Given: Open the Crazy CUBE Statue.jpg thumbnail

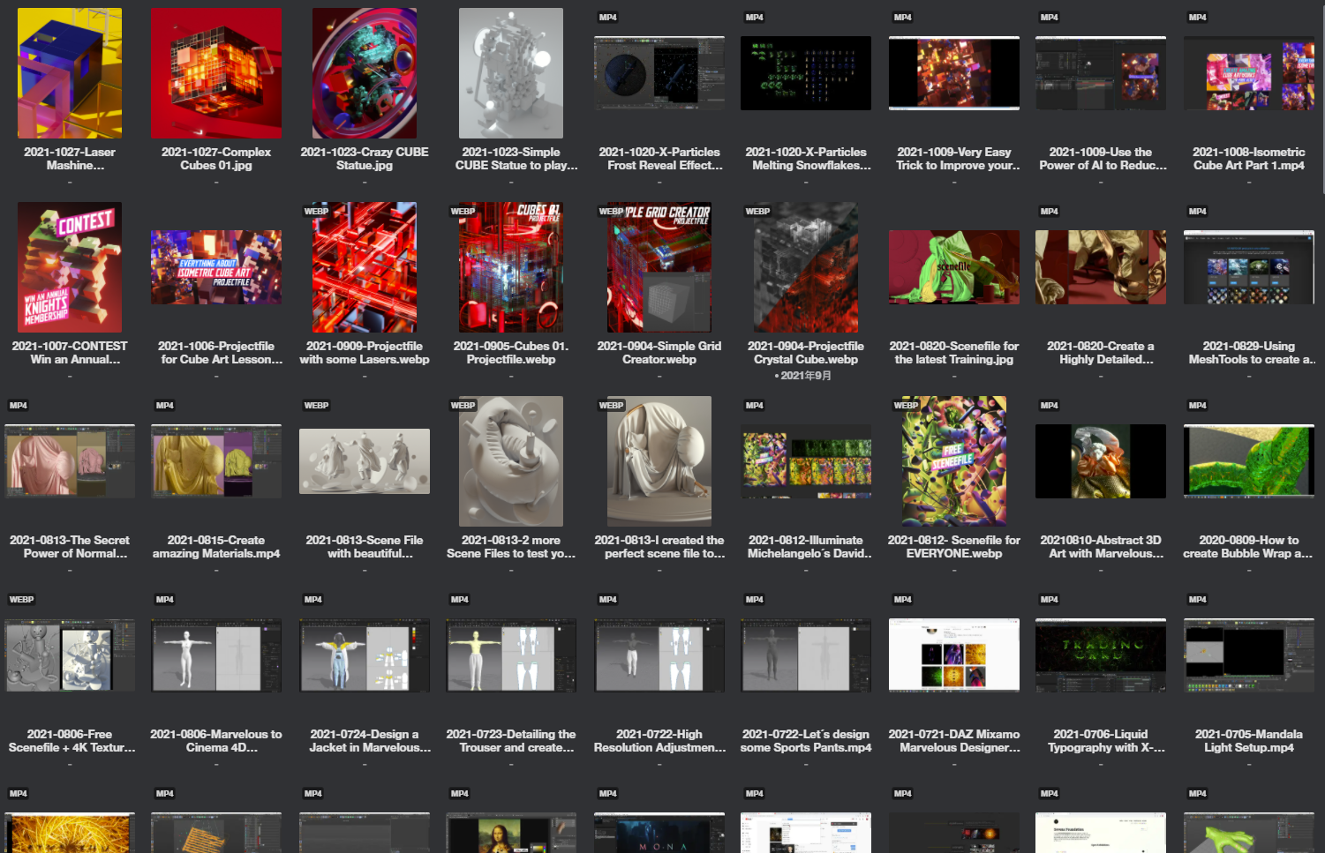Looking at the screenshot, I should coord(365,73).
